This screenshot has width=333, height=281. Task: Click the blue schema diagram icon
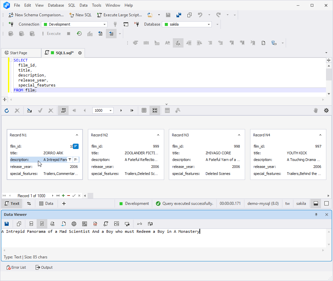click(274, 43)
